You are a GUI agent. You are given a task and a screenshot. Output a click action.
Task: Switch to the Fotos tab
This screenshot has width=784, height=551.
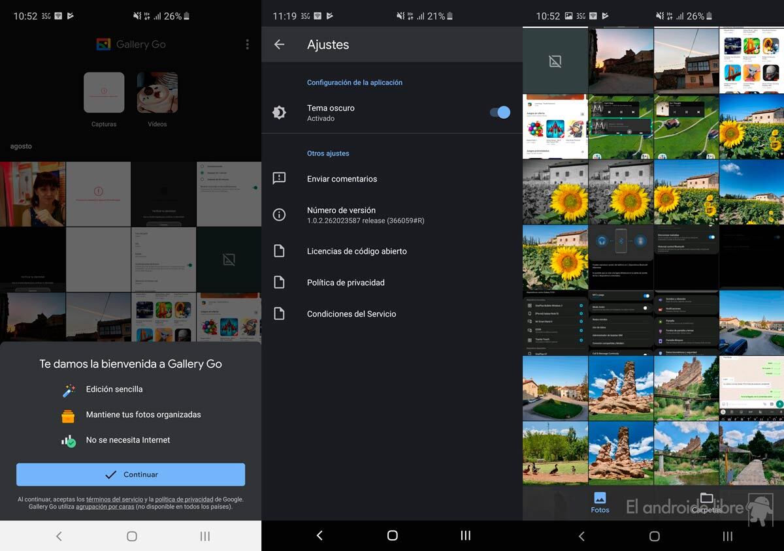pos(600,503)
